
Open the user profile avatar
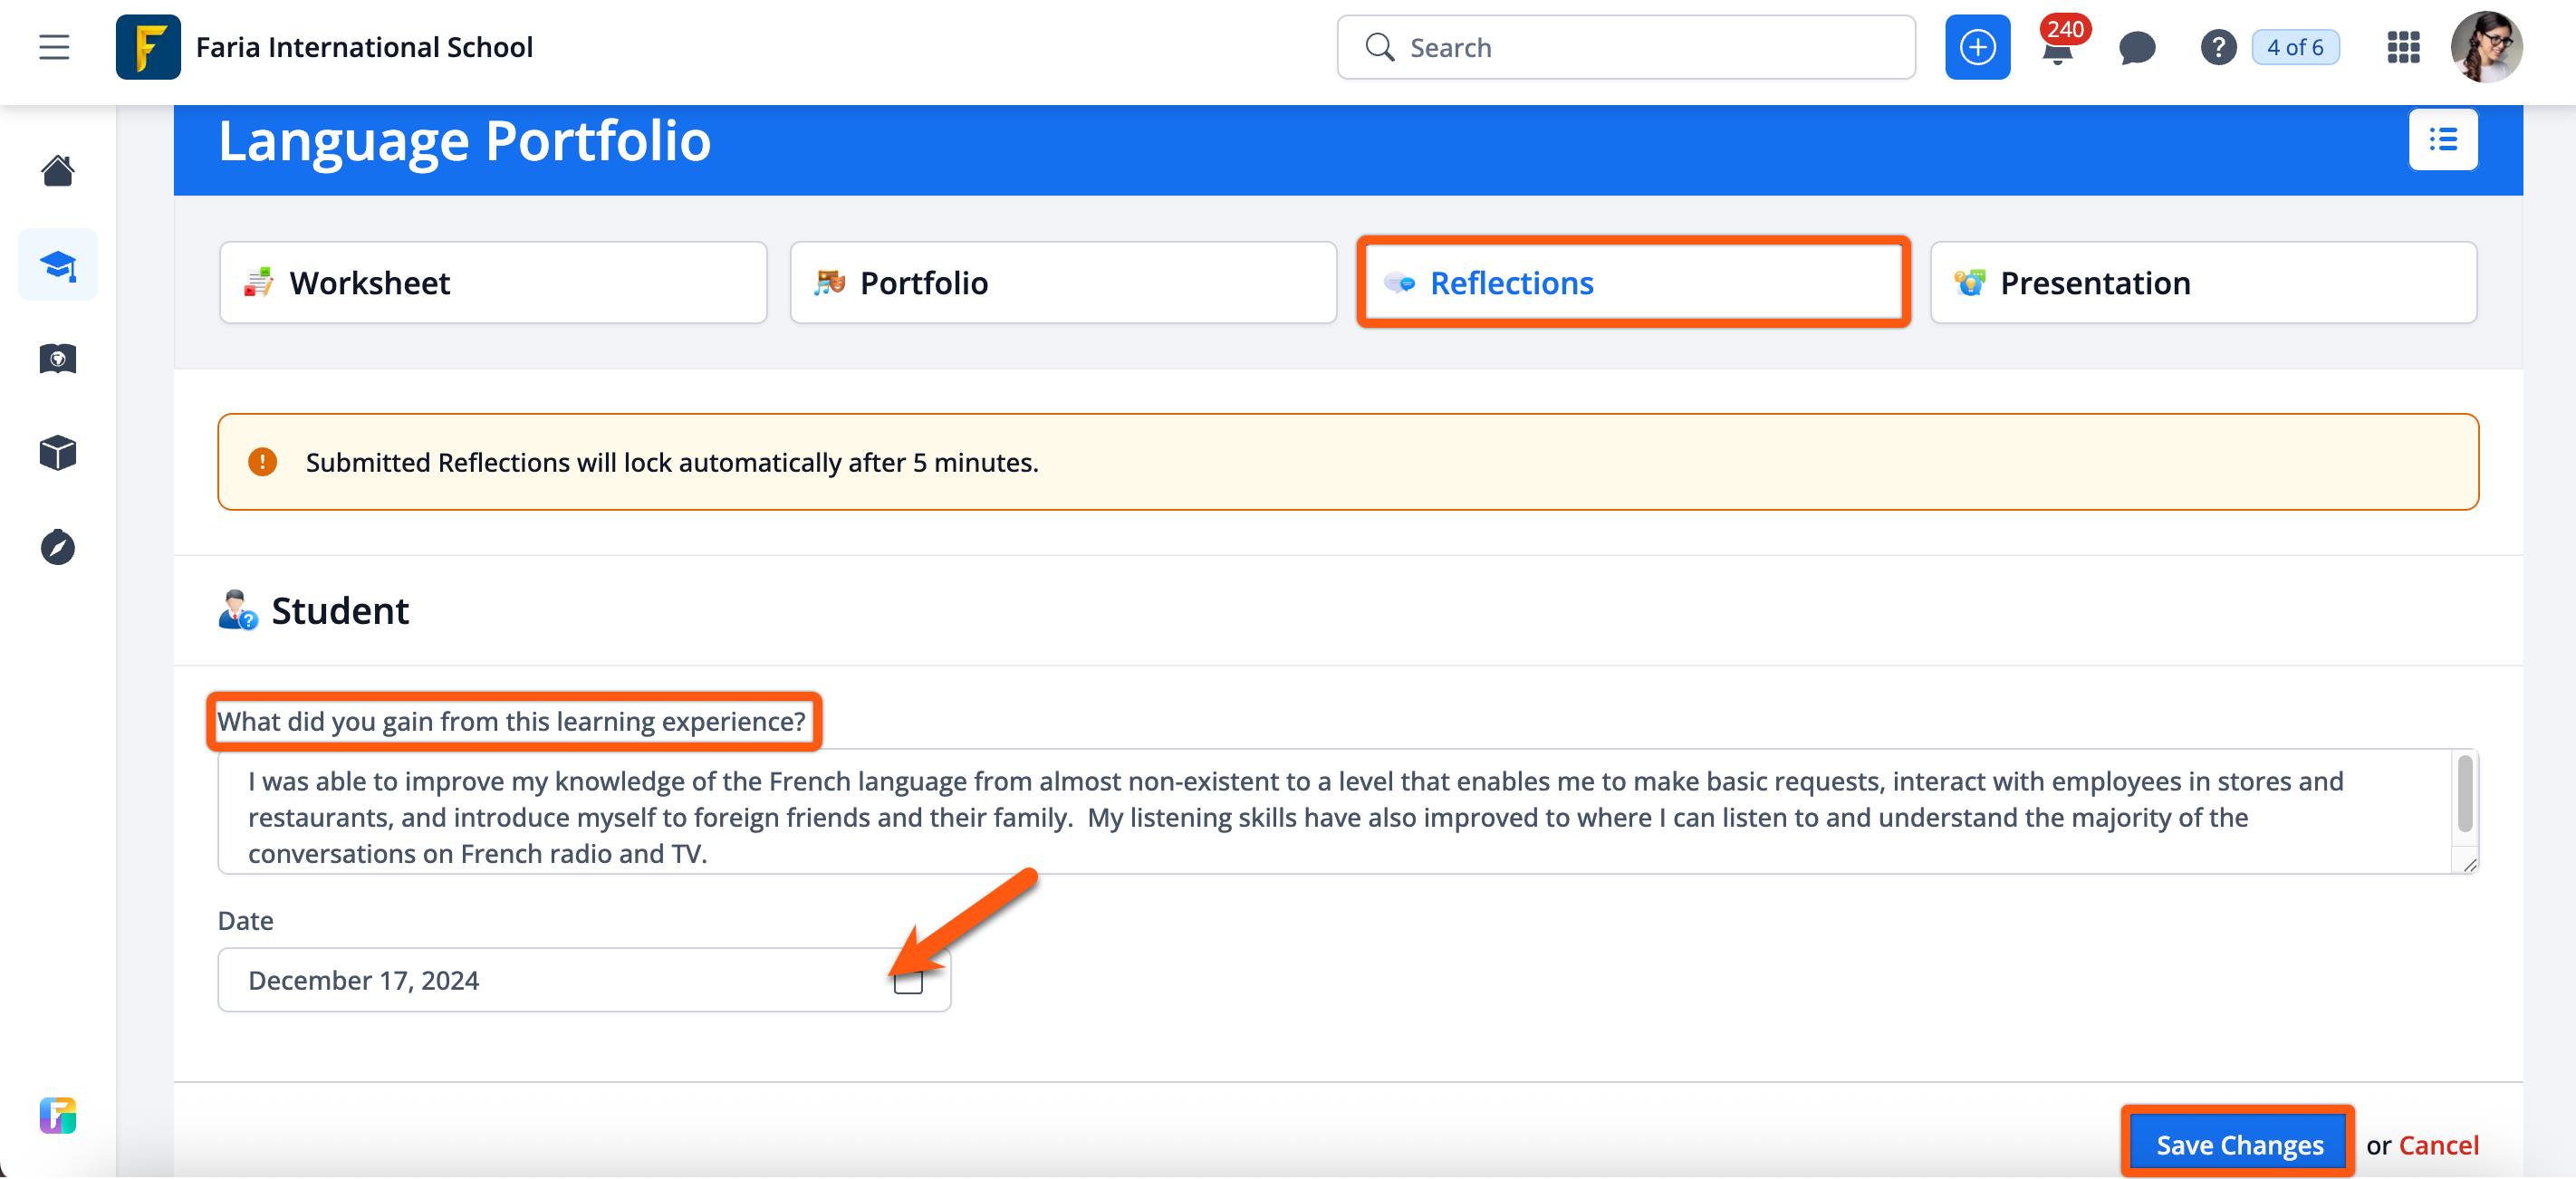[x=2486, y=47]
